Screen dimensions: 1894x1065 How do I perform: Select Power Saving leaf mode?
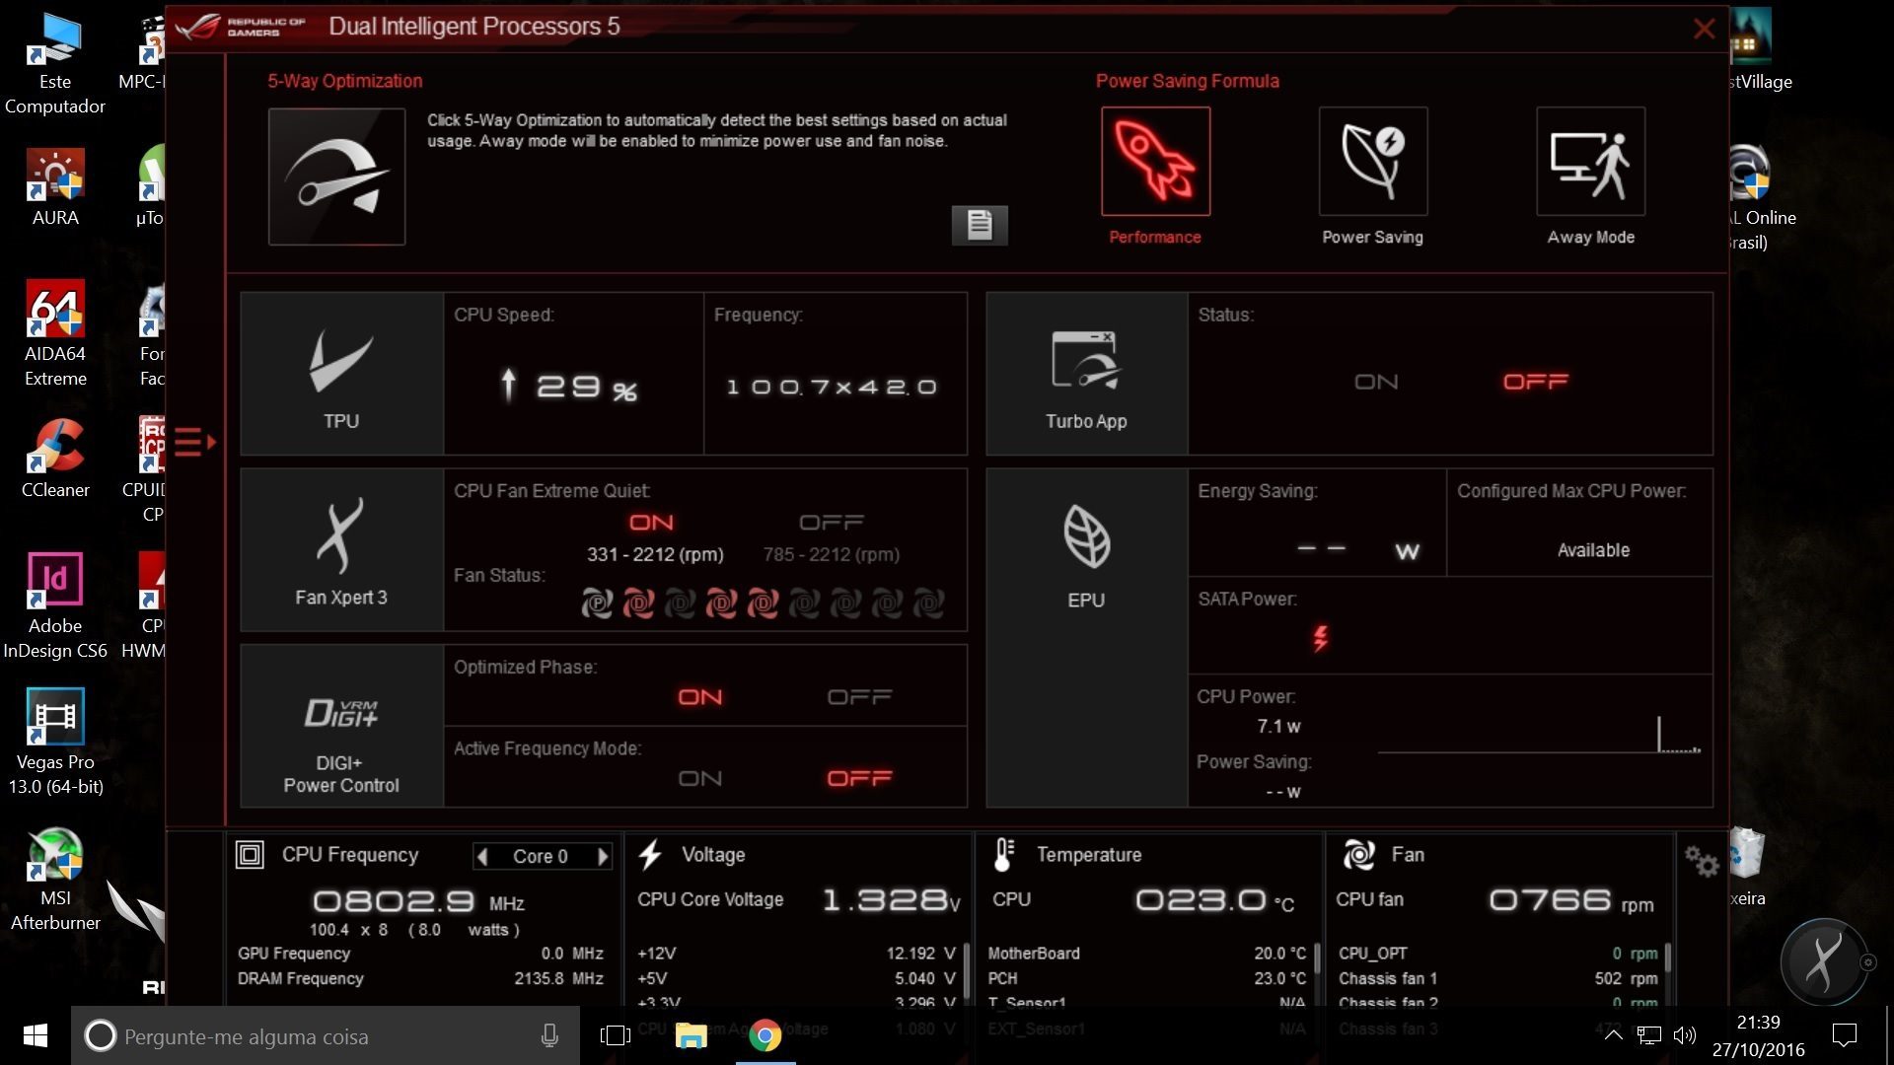tap(1372, 161)
